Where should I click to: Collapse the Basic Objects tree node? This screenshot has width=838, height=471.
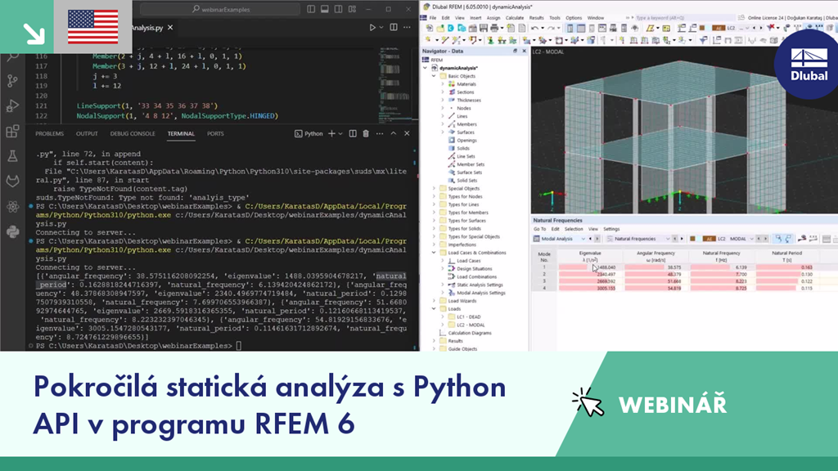pos(434,76)
